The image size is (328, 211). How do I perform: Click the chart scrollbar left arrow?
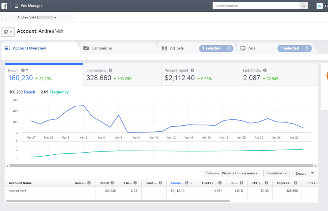click(x=7, y=166)
